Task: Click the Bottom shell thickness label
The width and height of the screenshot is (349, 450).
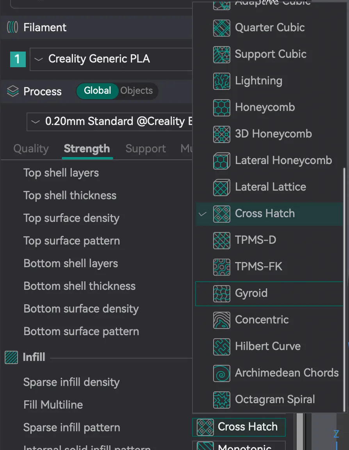Action: pos(79,286)
